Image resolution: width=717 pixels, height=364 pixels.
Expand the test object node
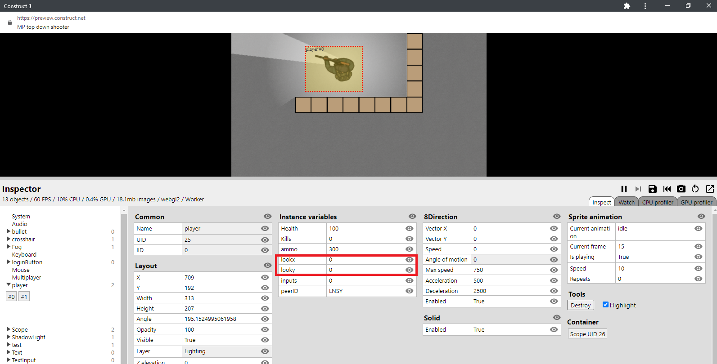click(x=9, y=345)
